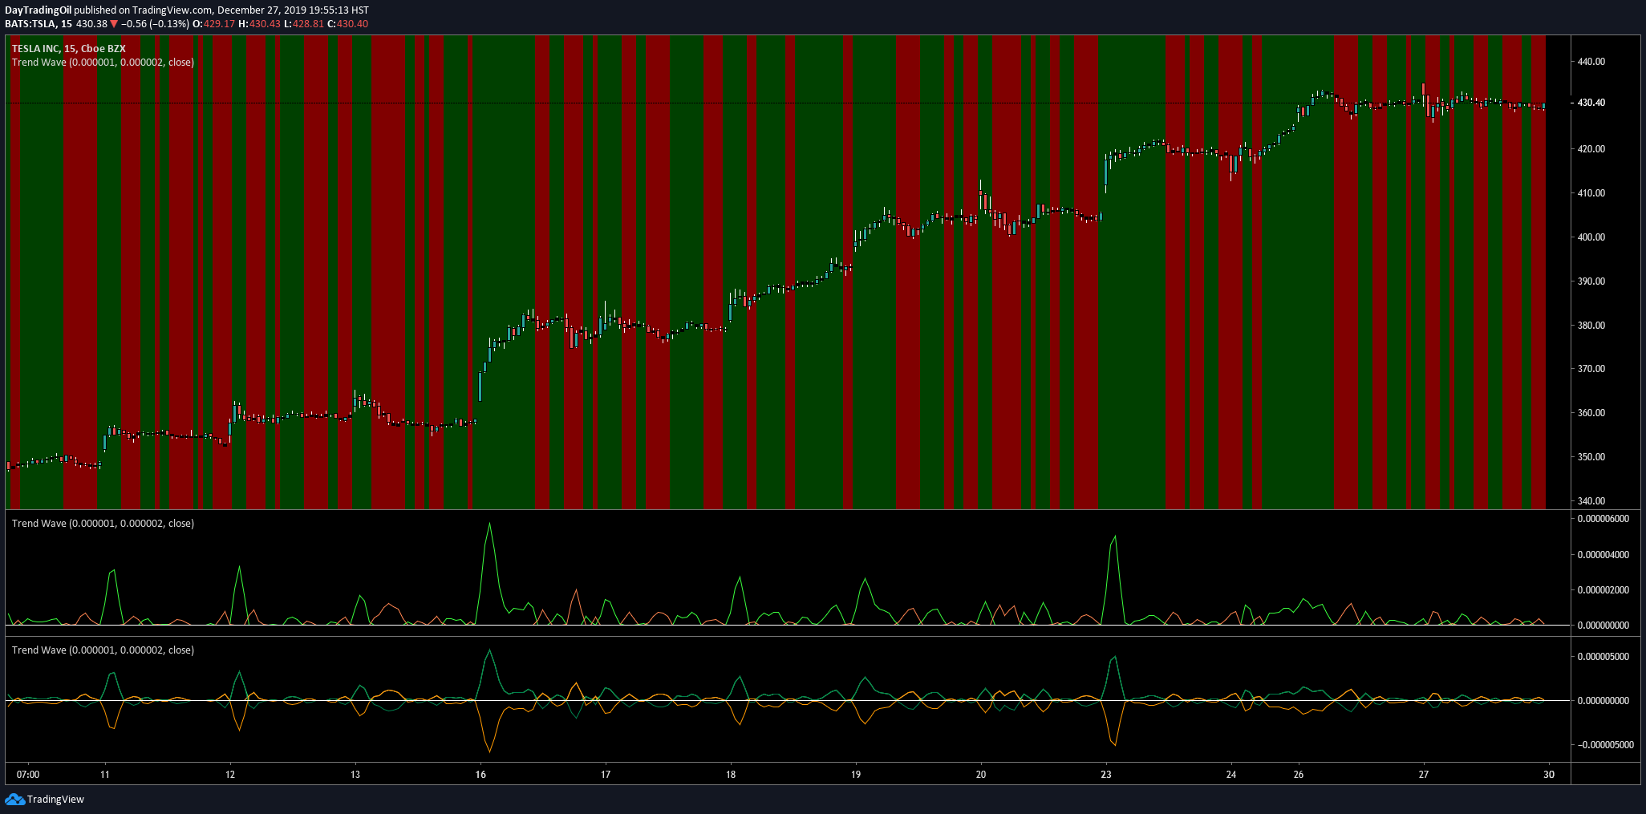
Task: Open the TradingView brand name link
Action: (55, 799)
